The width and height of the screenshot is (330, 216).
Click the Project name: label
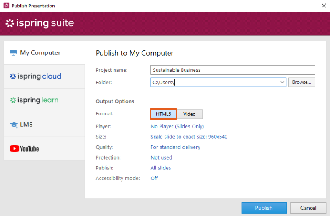pyautogui.click(x=112, y=70)
